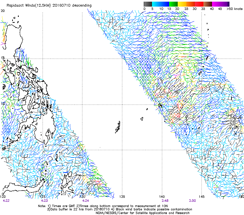Click the NOAA/NESDIS credit line
Screen dimensions: 244x215
(x=142, y=213)
